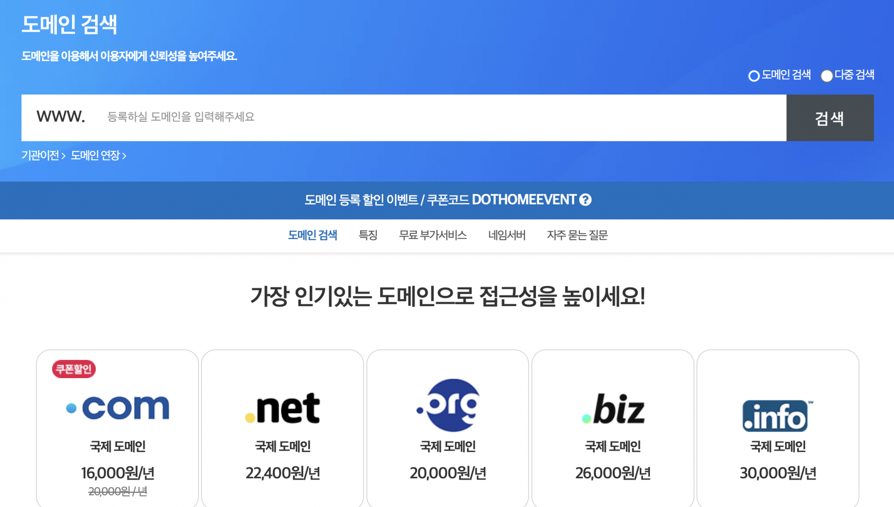This screenshot has height=507, width=894.
Task: Click the .com domain logo
Action: click(x=117, y=407)
